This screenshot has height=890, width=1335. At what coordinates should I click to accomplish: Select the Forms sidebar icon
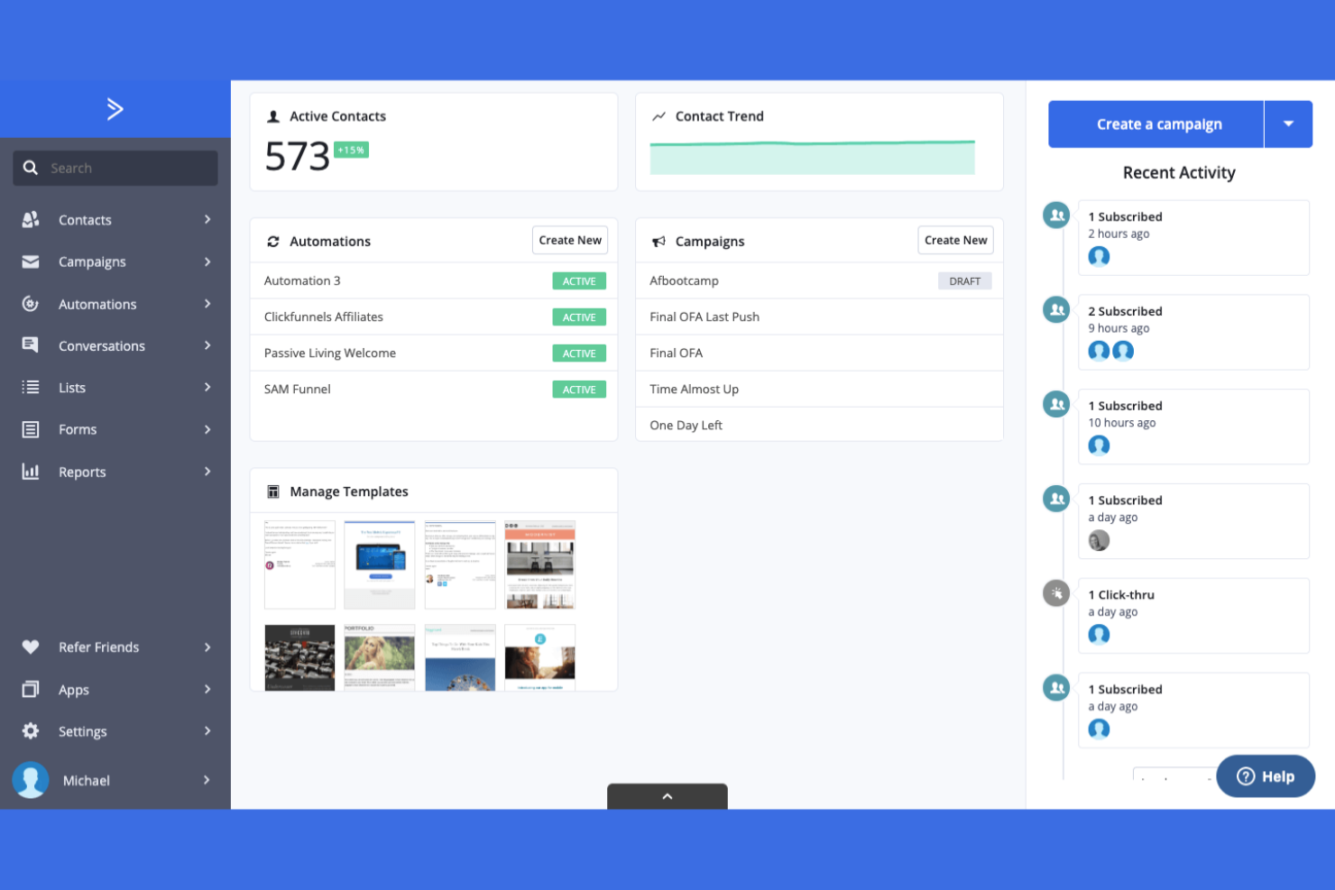(31, 429)
